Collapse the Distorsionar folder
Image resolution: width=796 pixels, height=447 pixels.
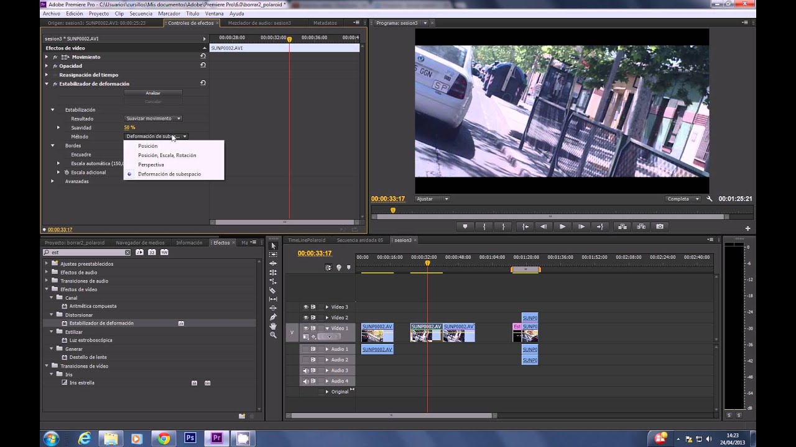52,315
